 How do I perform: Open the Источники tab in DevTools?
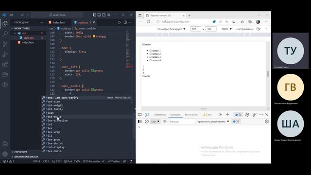click(191, 115)
